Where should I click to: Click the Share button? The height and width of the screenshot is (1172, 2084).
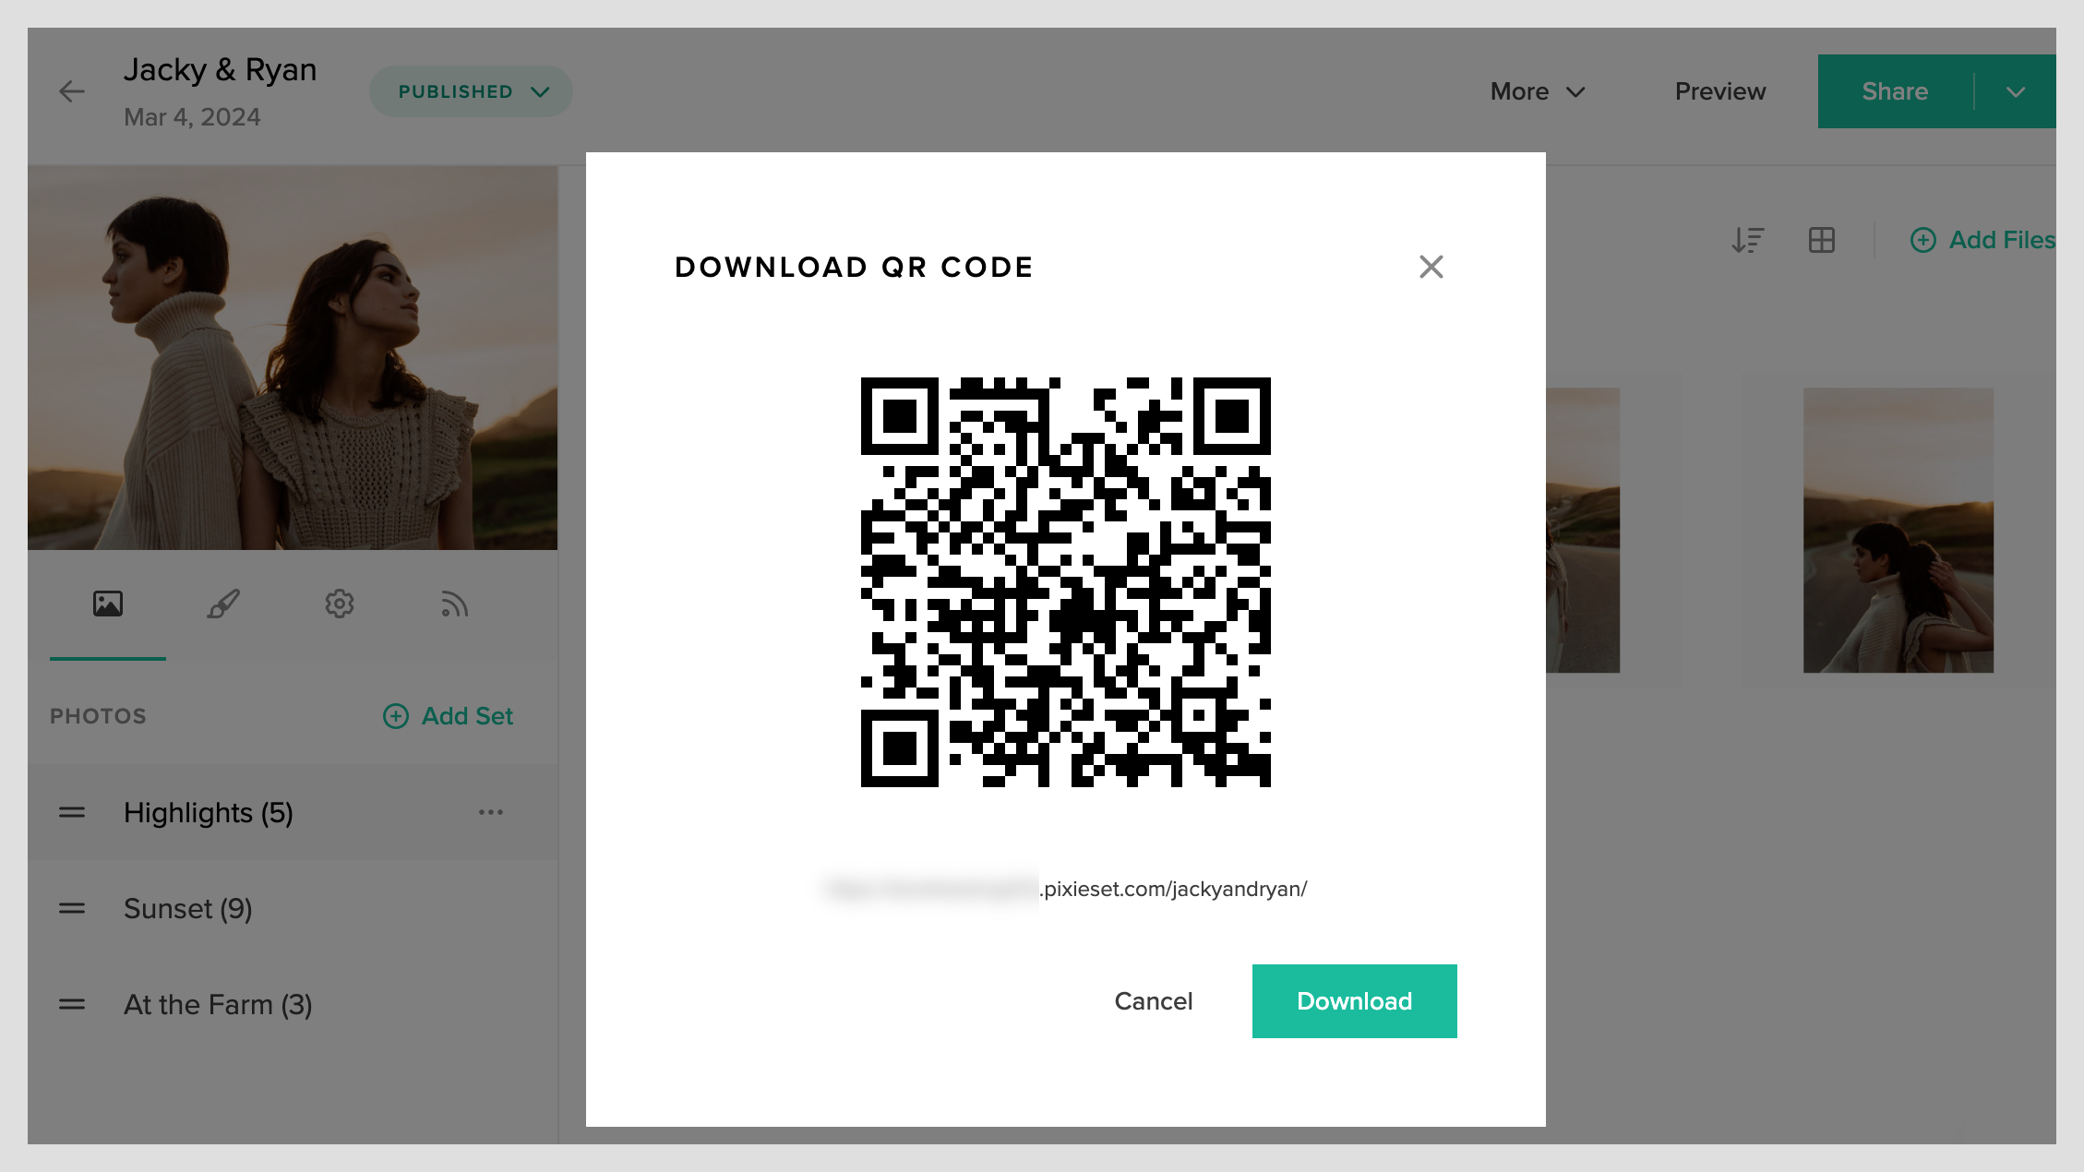pyautogui.click(x=1896, y=91)
